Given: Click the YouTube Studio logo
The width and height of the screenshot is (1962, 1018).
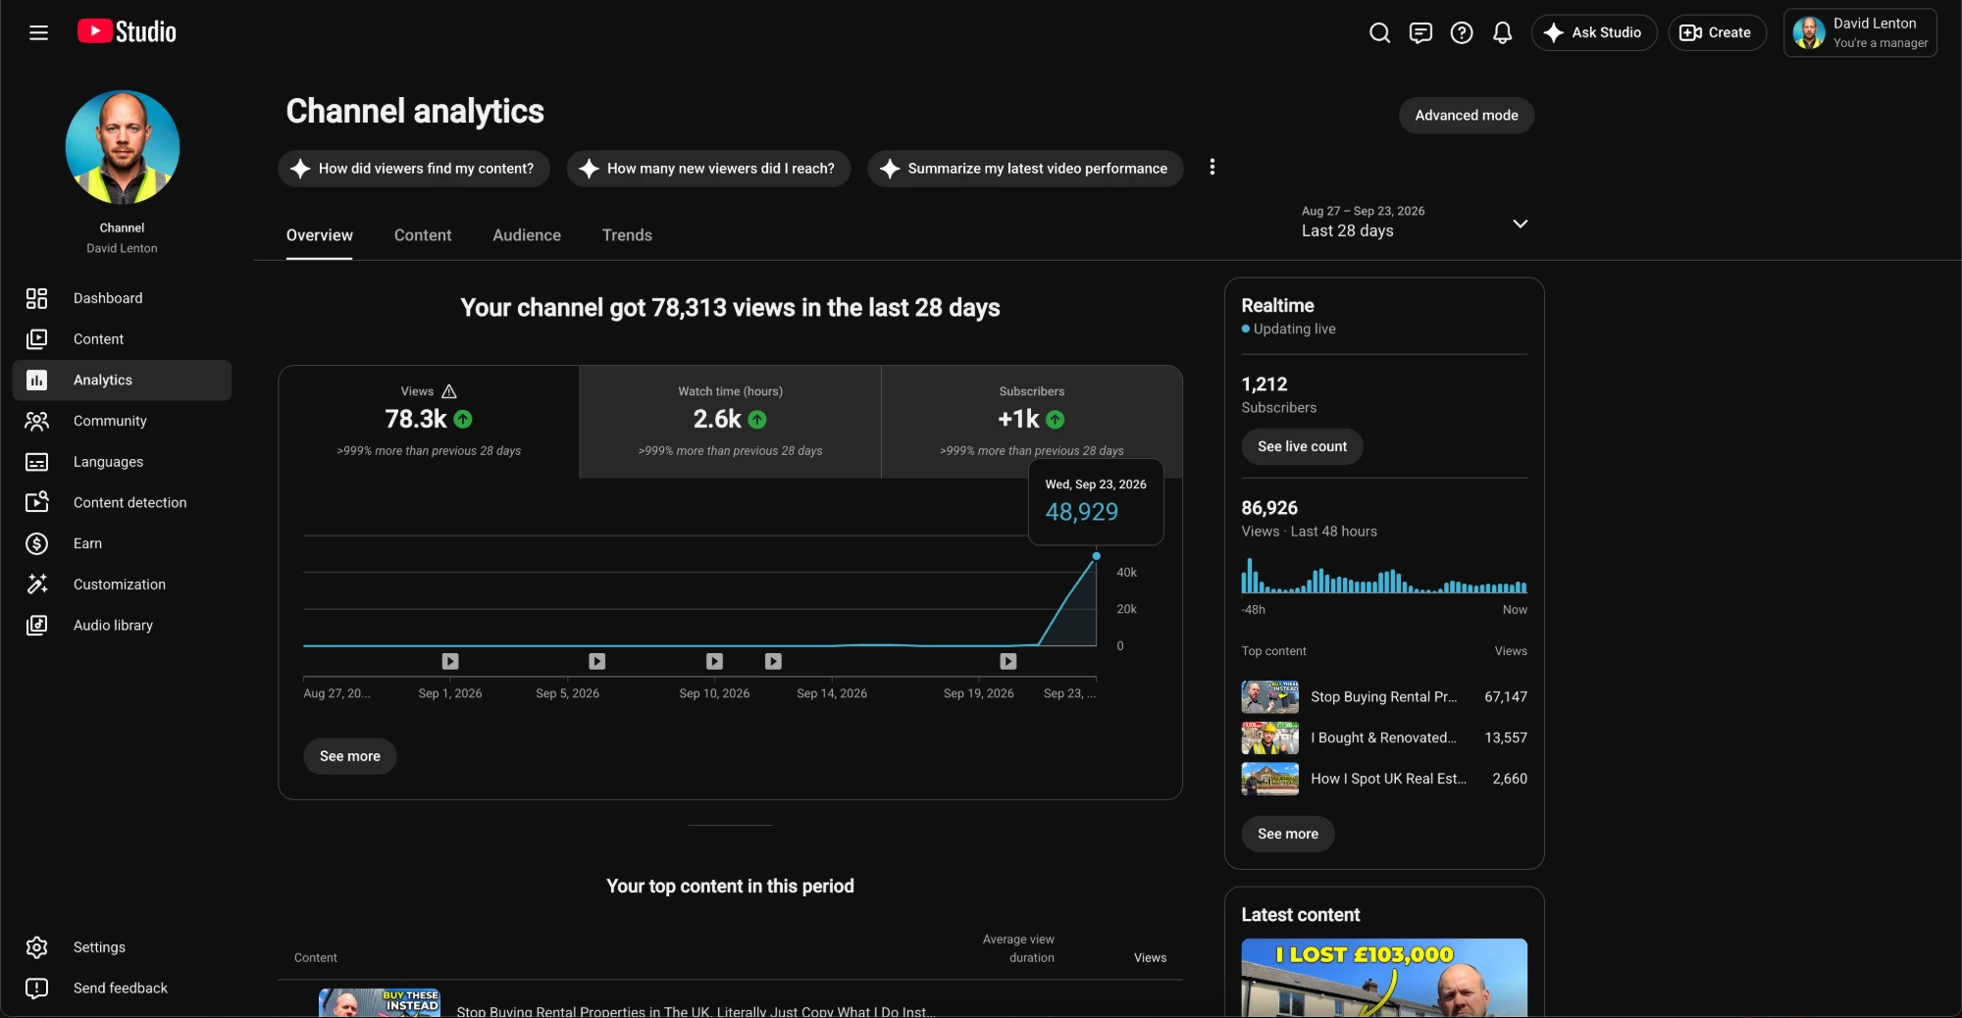Looking at the screenshot, I should point(127,32).
